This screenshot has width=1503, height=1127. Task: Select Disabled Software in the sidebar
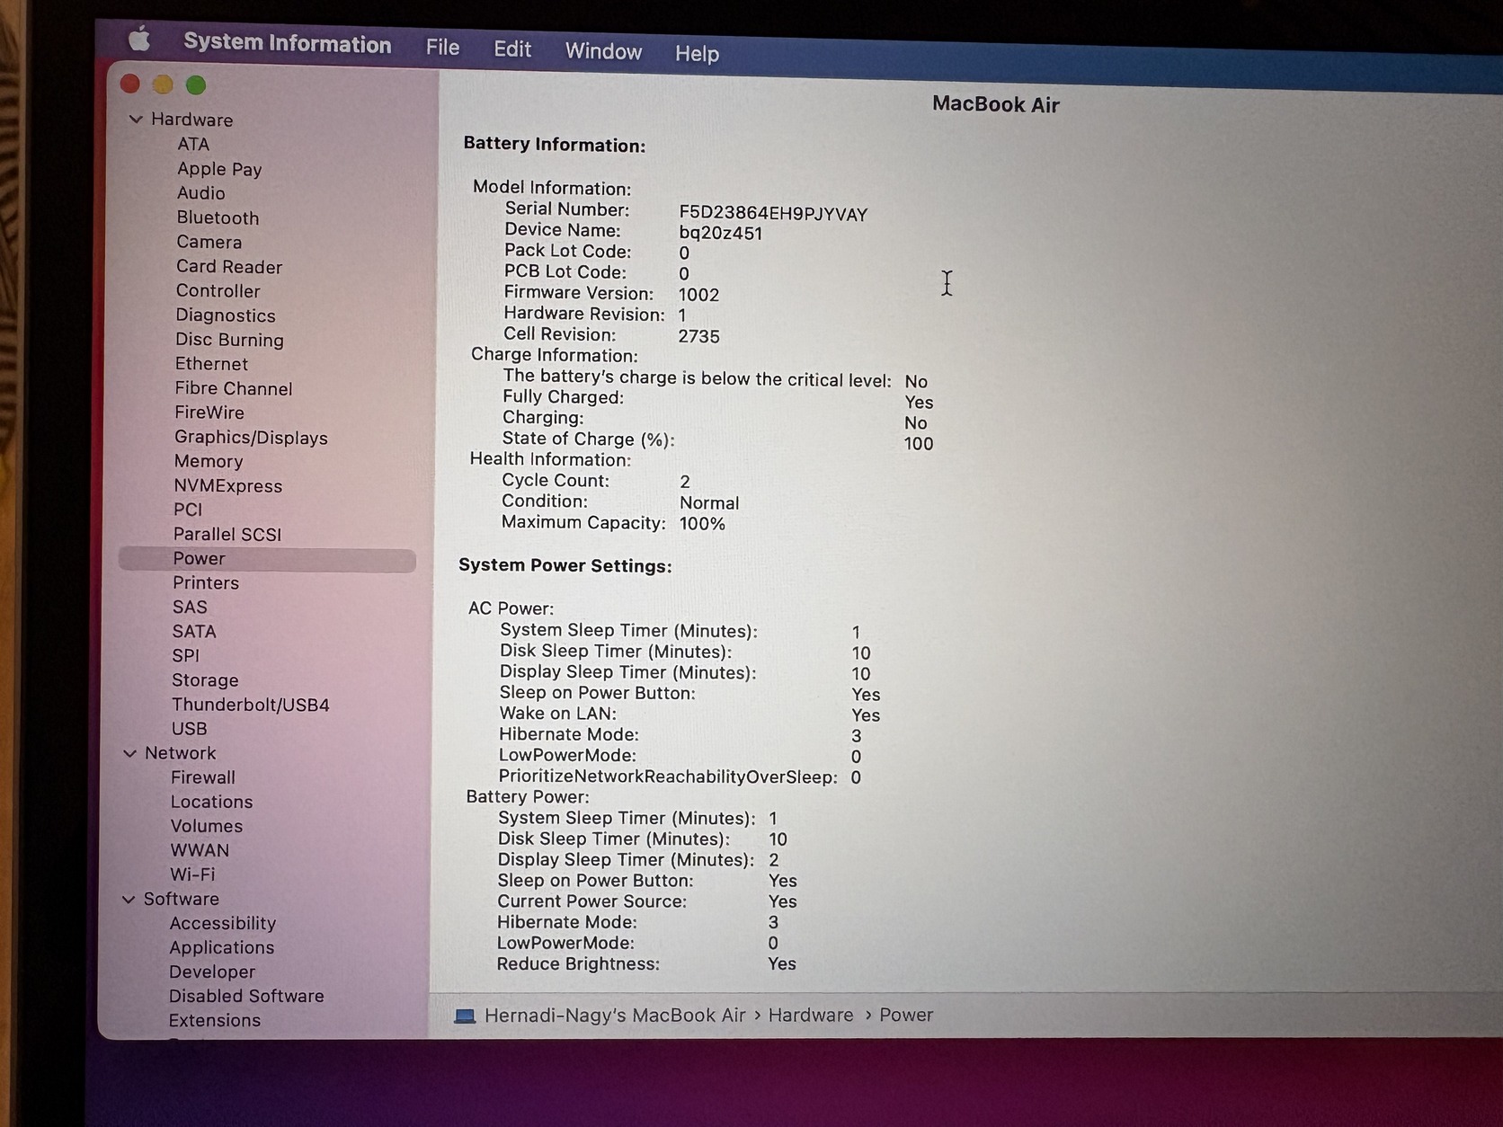pyautogui.click(x=246, y=996)
